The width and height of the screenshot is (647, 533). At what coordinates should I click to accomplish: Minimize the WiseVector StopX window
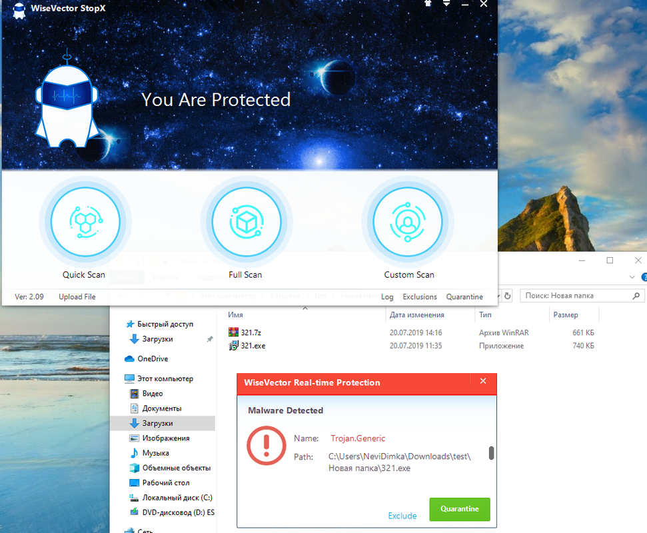click(465, 4)
